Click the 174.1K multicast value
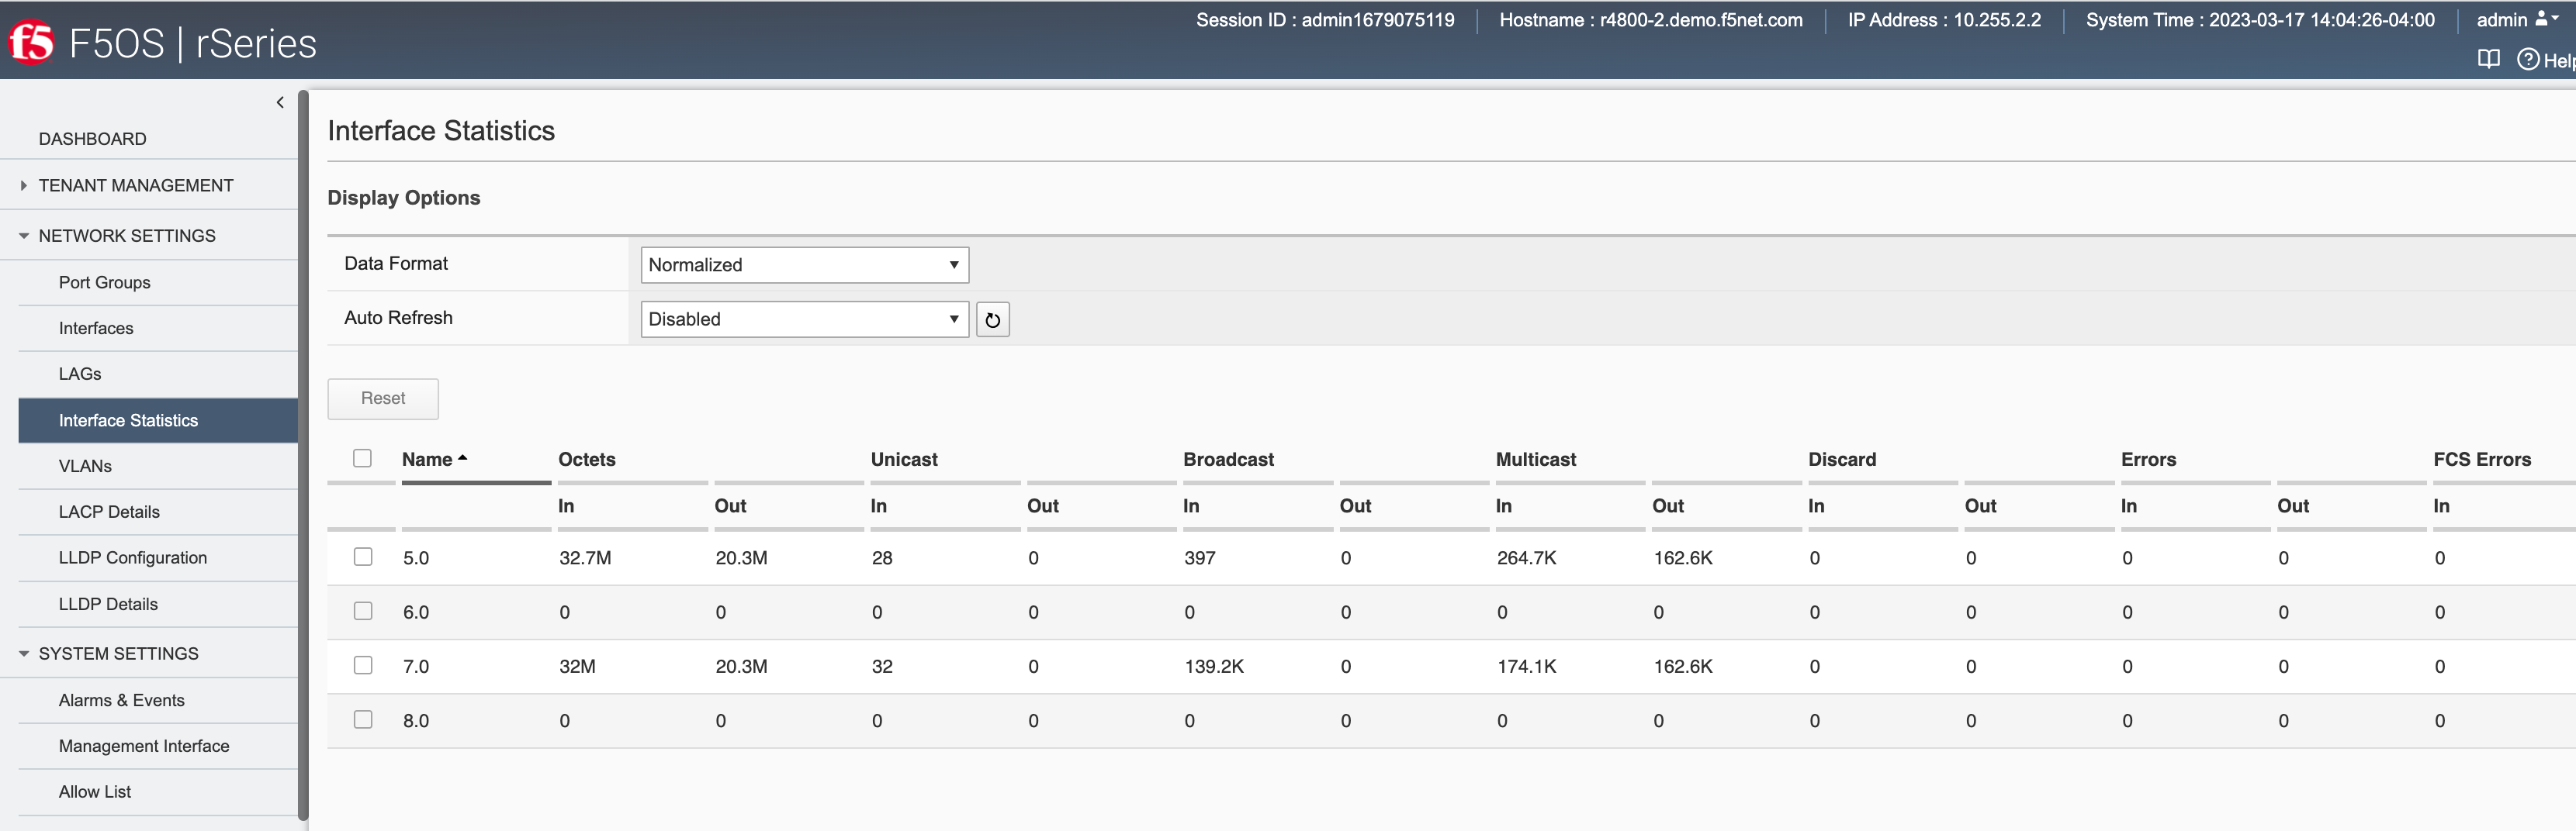This screenshot has height=831, width=2576. (1526, 666)
